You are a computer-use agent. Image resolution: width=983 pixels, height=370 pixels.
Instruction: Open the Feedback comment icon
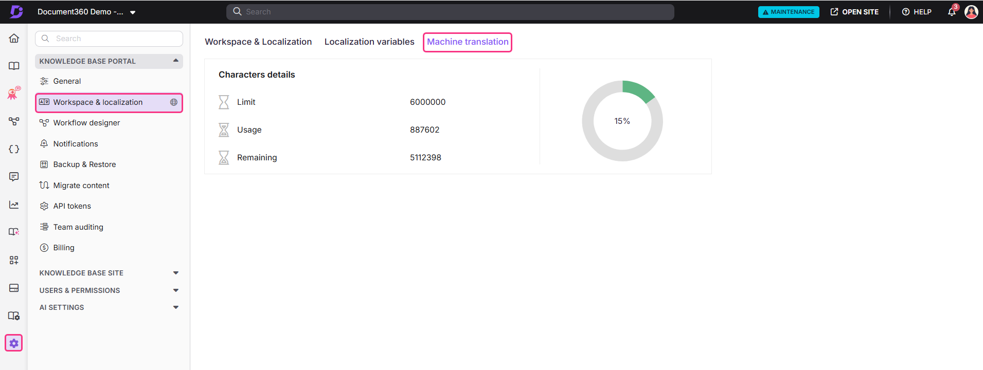[14, 177]
